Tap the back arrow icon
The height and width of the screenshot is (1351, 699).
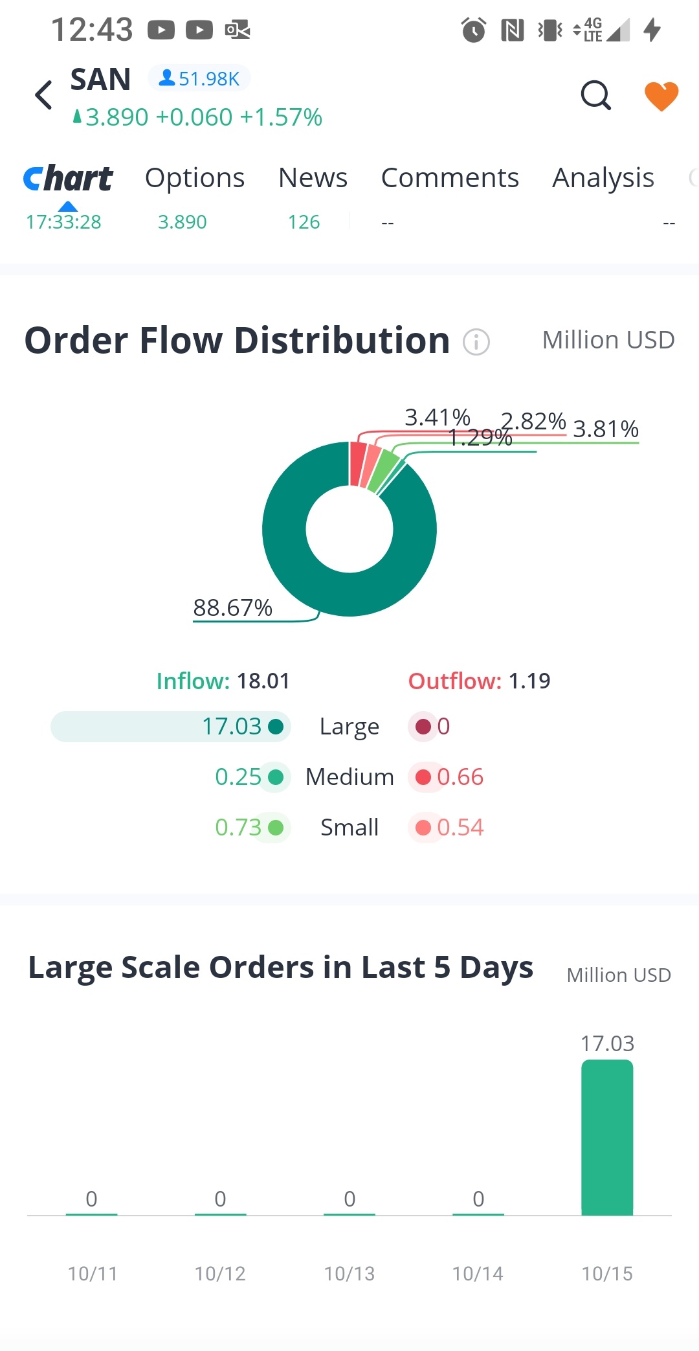(44, 95)
